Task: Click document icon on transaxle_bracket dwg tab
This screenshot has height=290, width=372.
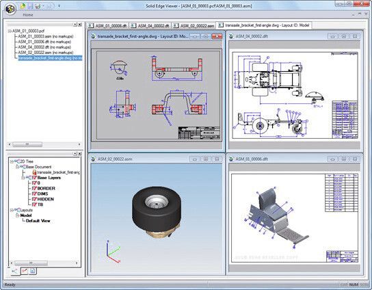Action: click(221, 25)
